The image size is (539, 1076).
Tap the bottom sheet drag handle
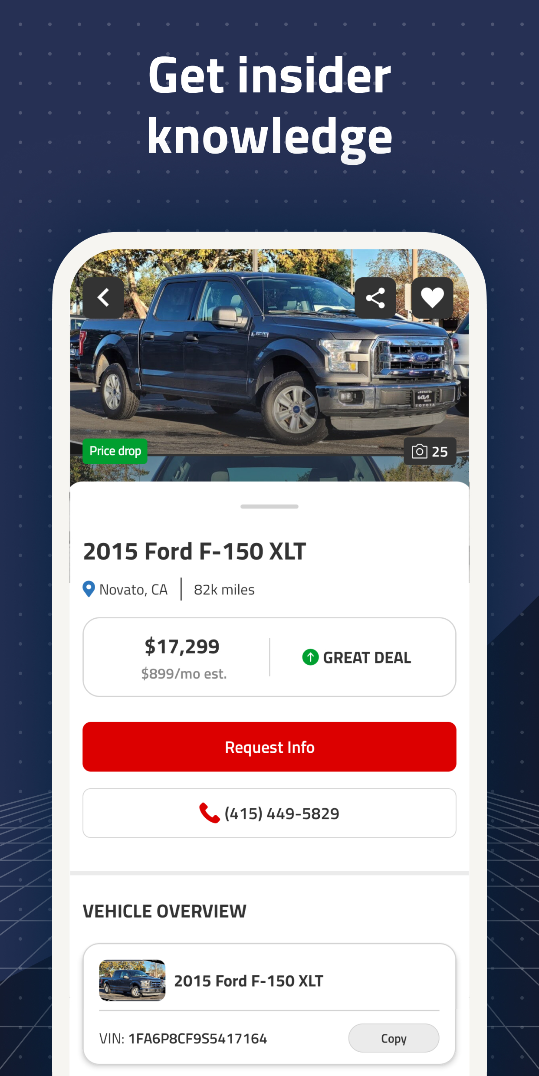click(x=269, y=506)
